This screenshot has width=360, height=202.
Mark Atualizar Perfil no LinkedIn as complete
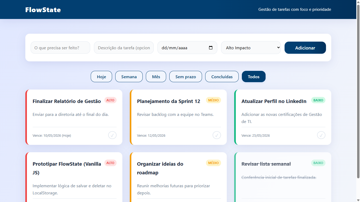(321, 135)
